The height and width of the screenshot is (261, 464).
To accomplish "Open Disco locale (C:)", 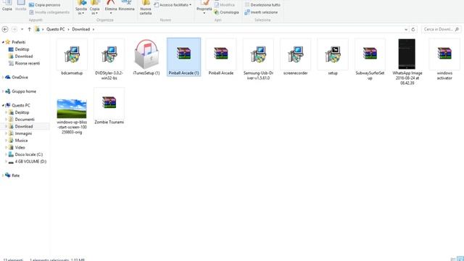I will click(29, 154).
